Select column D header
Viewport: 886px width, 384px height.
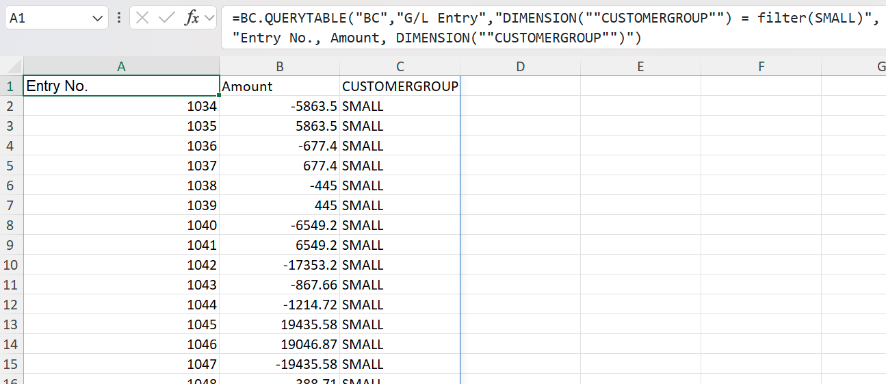coord(521,66)
